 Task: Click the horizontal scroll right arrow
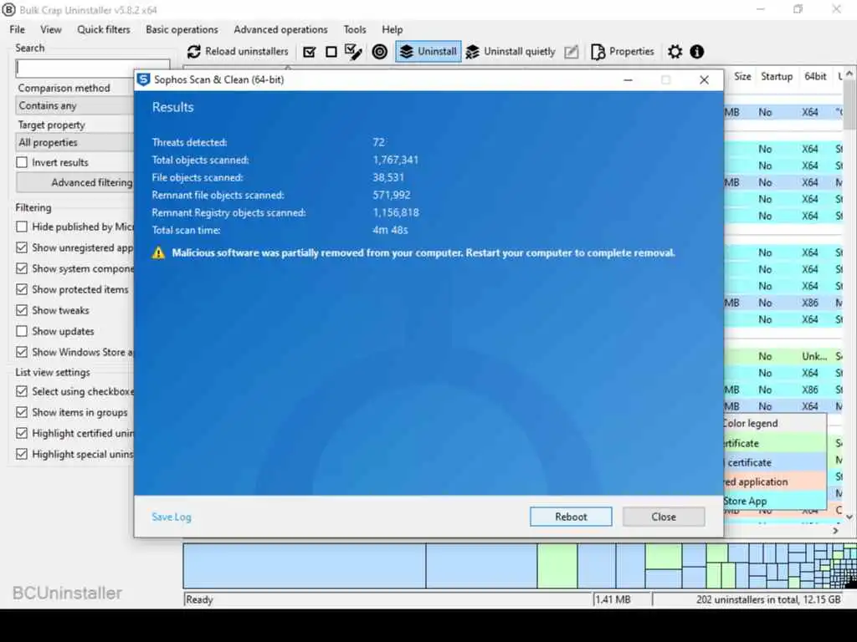[x=836, y=531]
